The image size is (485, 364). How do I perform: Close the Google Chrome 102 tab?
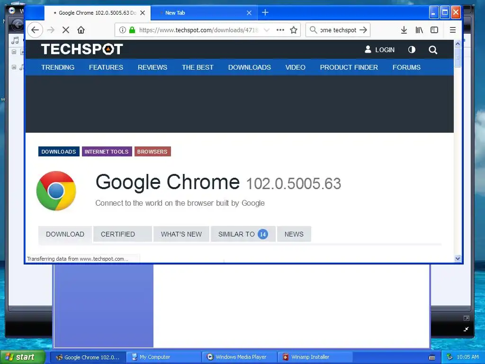[x=143, y=13]
